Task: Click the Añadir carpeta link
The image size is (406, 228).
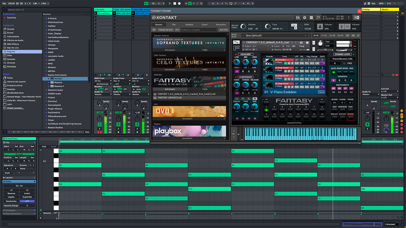Action: click(16, 108)
